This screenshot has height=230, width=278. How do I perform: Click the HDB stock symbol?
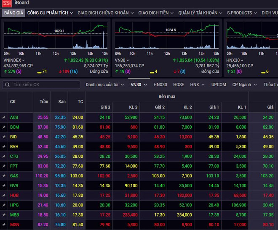(x=14, y=195)
